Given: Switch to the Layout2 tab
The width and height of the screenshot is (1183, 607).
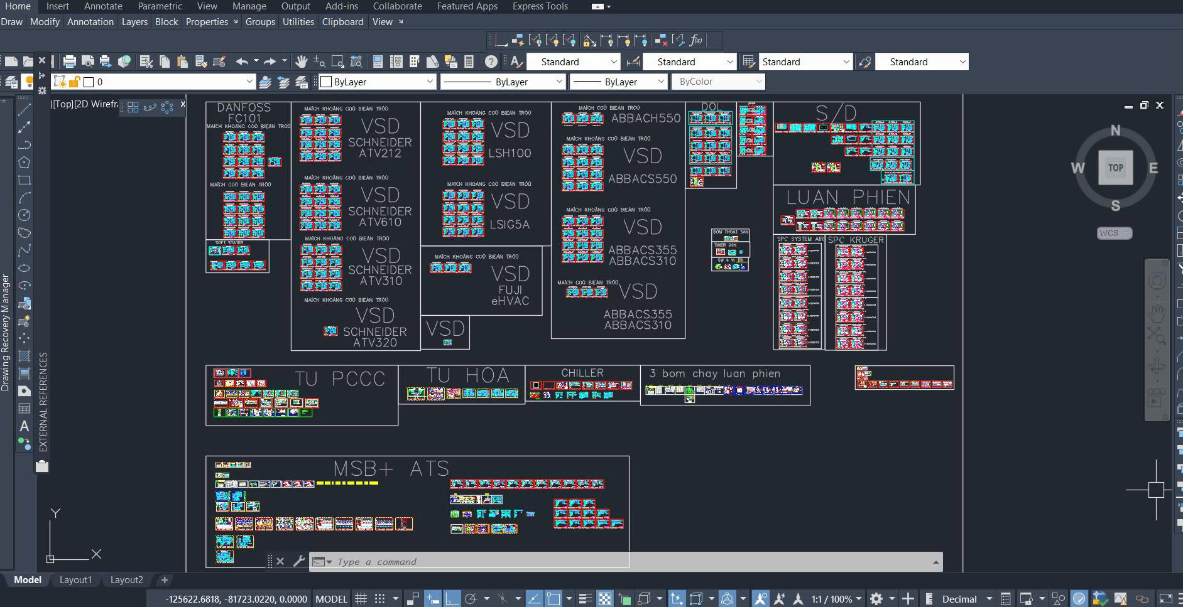Looking at the screenshot, I should [127, 580].
